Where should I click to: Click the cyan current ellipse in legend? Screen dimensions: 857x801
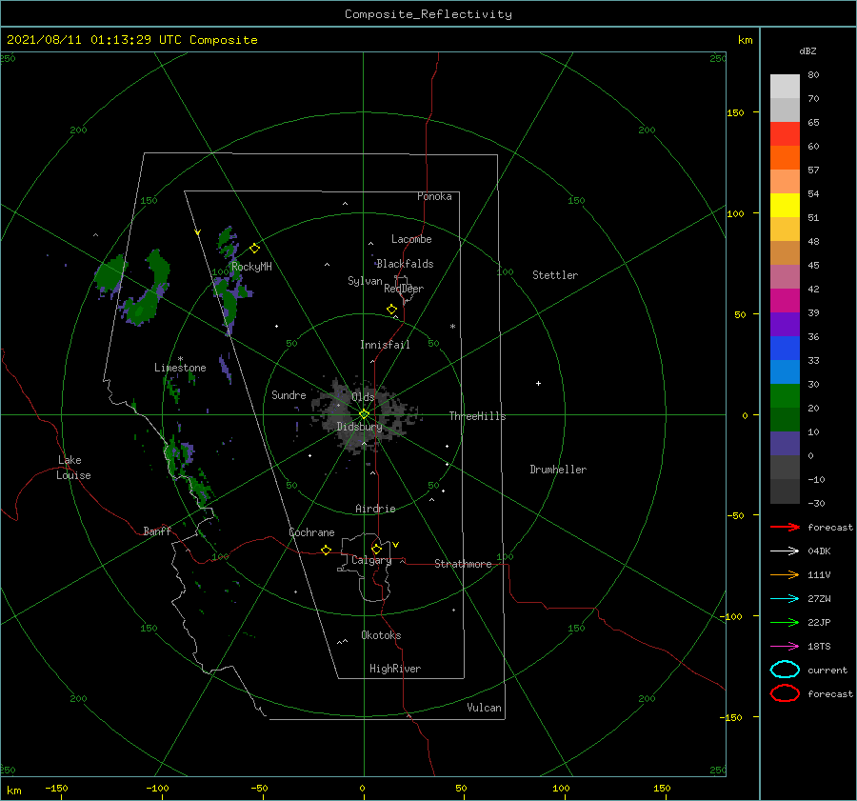coord(785,670)
